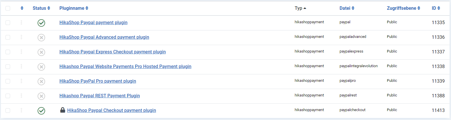Enable HikaShop Paypal Advanced plugin status icon
Screen dimensions: 451x120
click(x=41, y=38)
